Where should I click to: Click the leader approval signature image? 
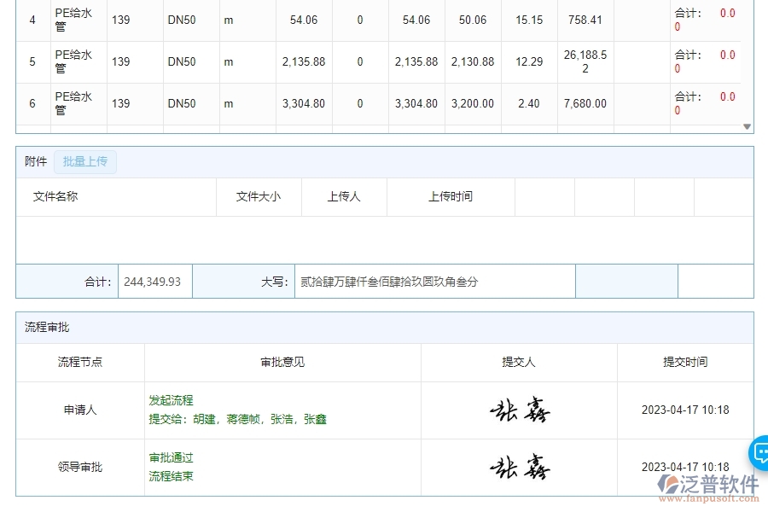point(519,467)
